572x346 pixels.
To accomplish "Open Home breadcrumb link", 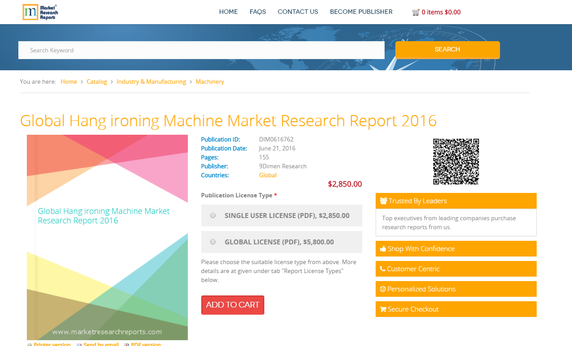I will (x=69, y=81).
